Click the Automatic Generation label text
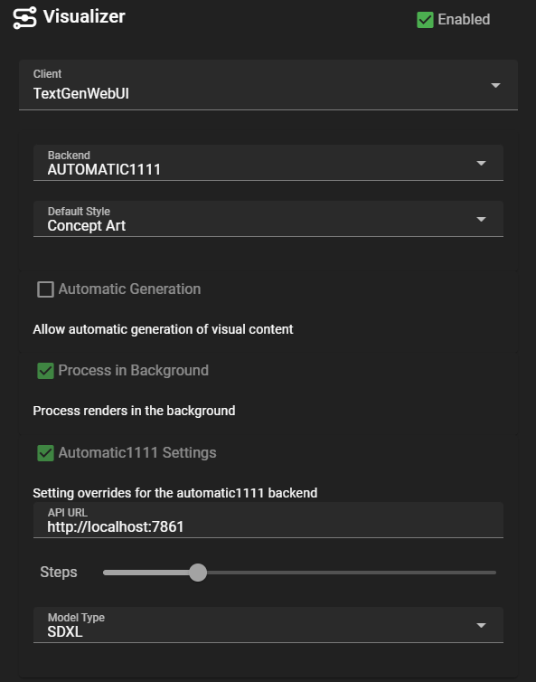The height and width of the screenshot is (682, 536). click(129, 289)
